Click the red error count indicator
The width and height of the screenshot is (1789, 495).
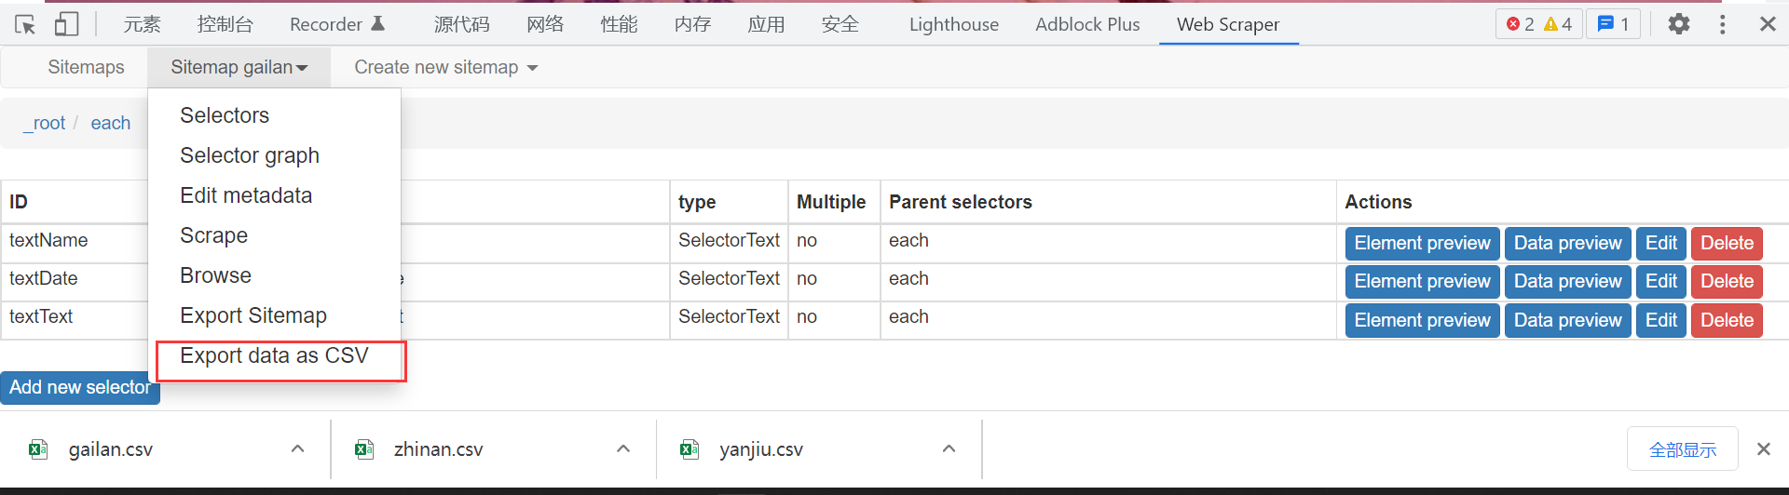(x=1520, y=24)
